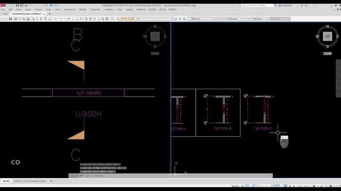Click the Share button in title bar

tap(54, 5)
